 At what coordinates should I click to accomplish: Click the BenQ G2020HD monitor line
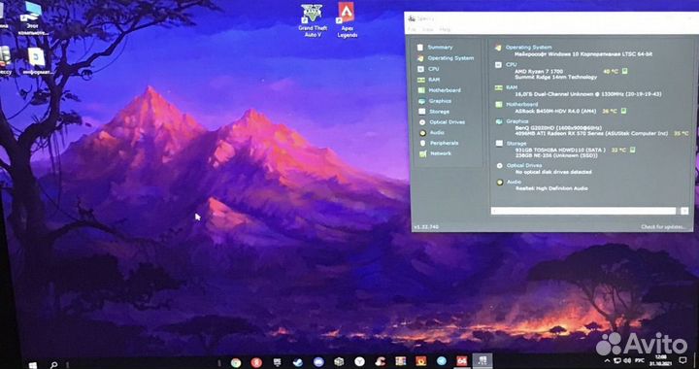click(x=558, y=127)
